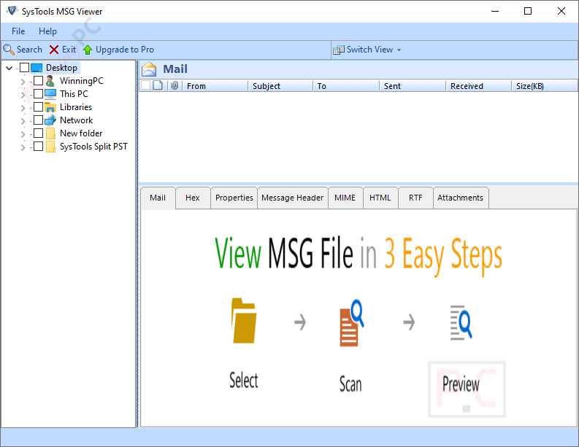This screenshot has height=447, width=579.
Task: Open the RTF tab
Action: pos(415,198)
